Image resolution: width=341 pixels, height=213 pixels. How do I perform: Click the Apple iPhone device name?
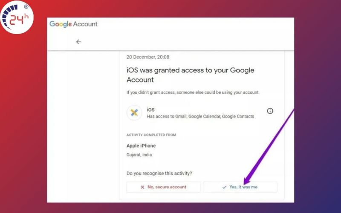(141, 146)
